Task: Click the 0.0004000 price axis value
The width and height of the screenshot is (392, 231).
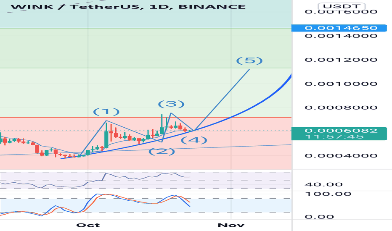Action: [x=341, y=155]
